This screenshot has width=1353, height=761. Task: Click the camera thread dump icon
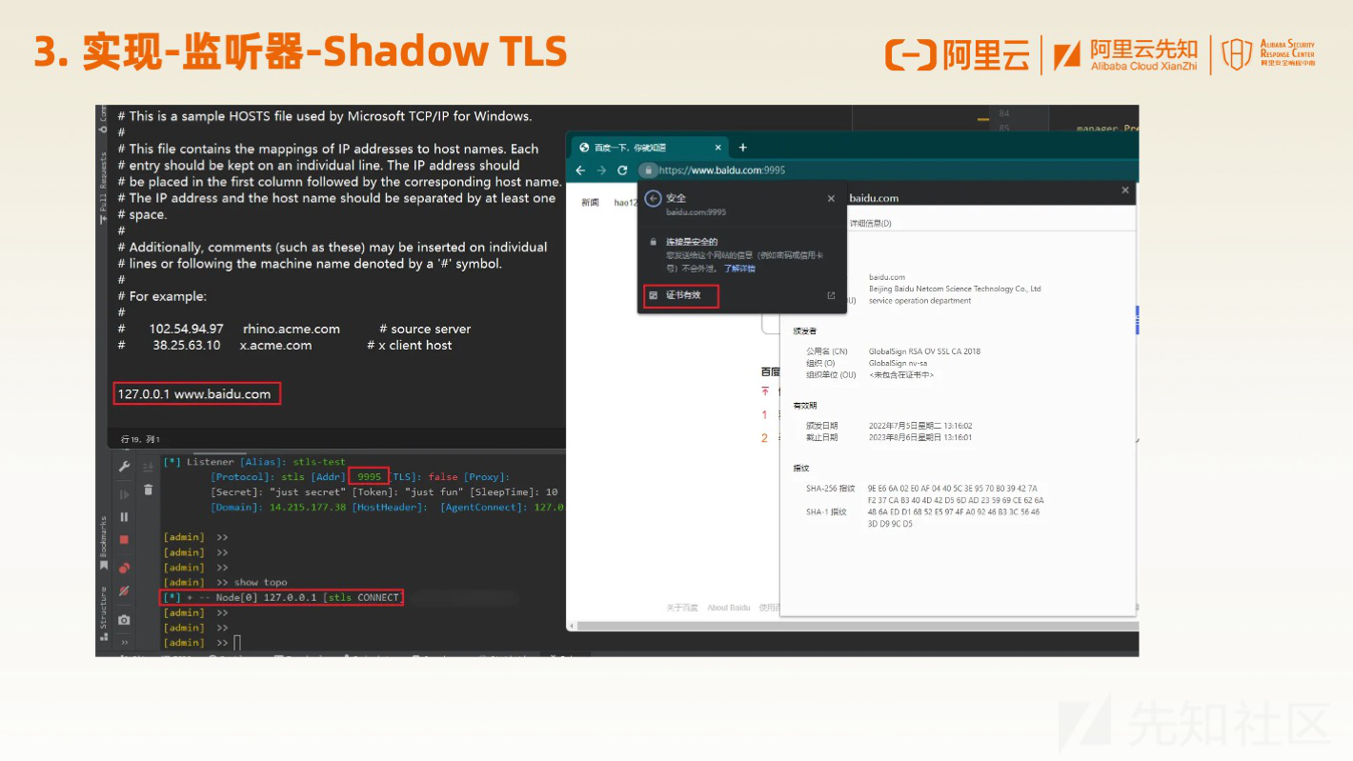pyautogui.click(x=124, y=620)
